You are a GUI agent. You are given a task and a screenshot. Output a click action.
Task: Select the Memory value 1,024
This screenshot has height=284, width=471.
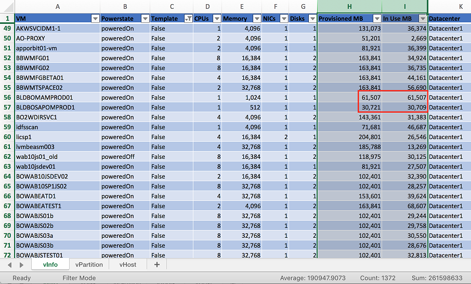pos(242,98)
